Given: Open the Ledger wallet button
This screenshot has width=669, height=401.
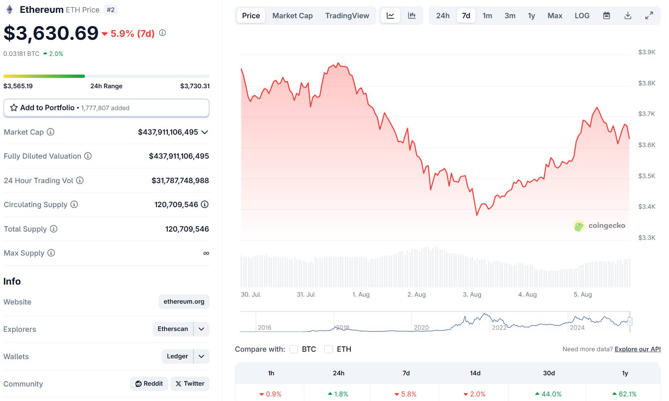Looking at the screenshot, I should click(177, 356).
